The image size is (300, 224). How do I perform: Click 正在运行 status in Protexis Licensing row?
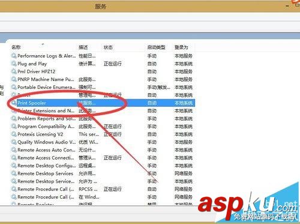(x=113, y=134)
